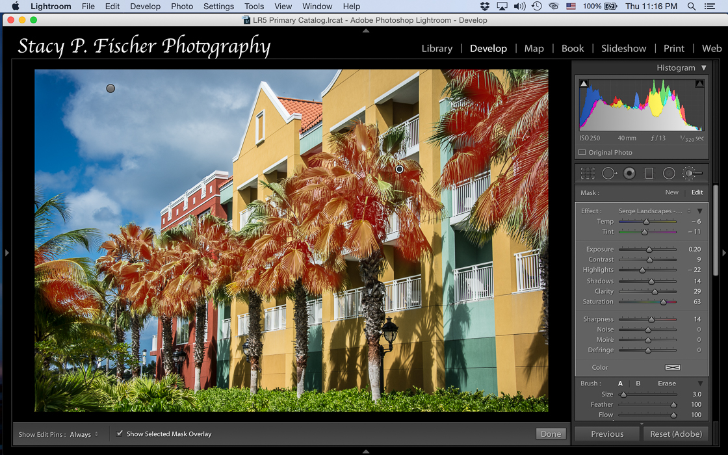
Task: Collapse the Effect sliders triangle
Action: 699,211
